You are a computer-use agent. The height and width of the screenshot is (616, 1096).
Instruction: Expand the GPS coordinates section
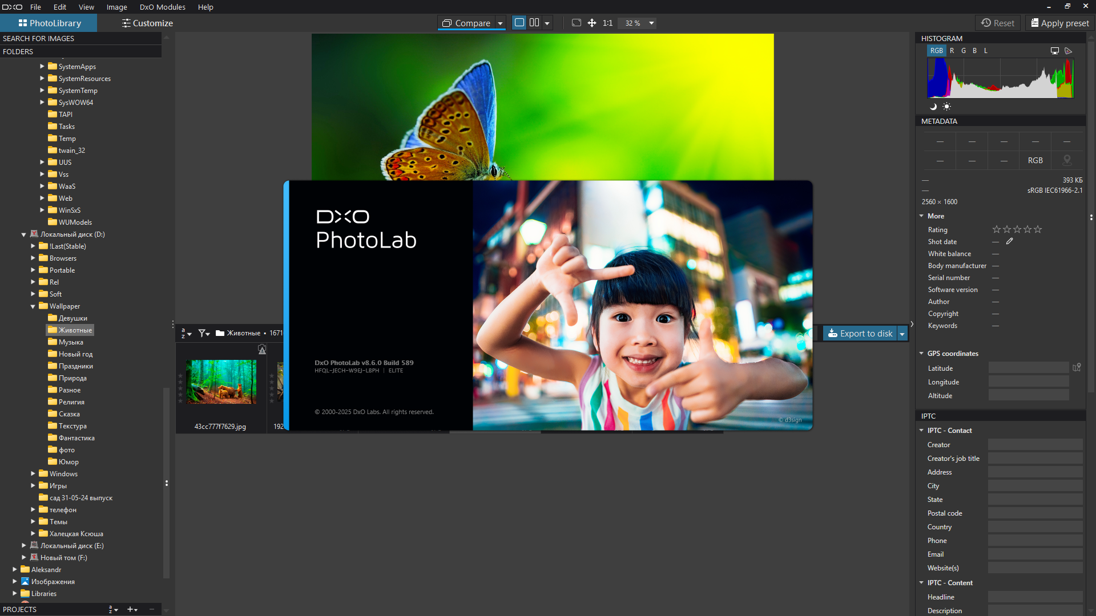921,354
